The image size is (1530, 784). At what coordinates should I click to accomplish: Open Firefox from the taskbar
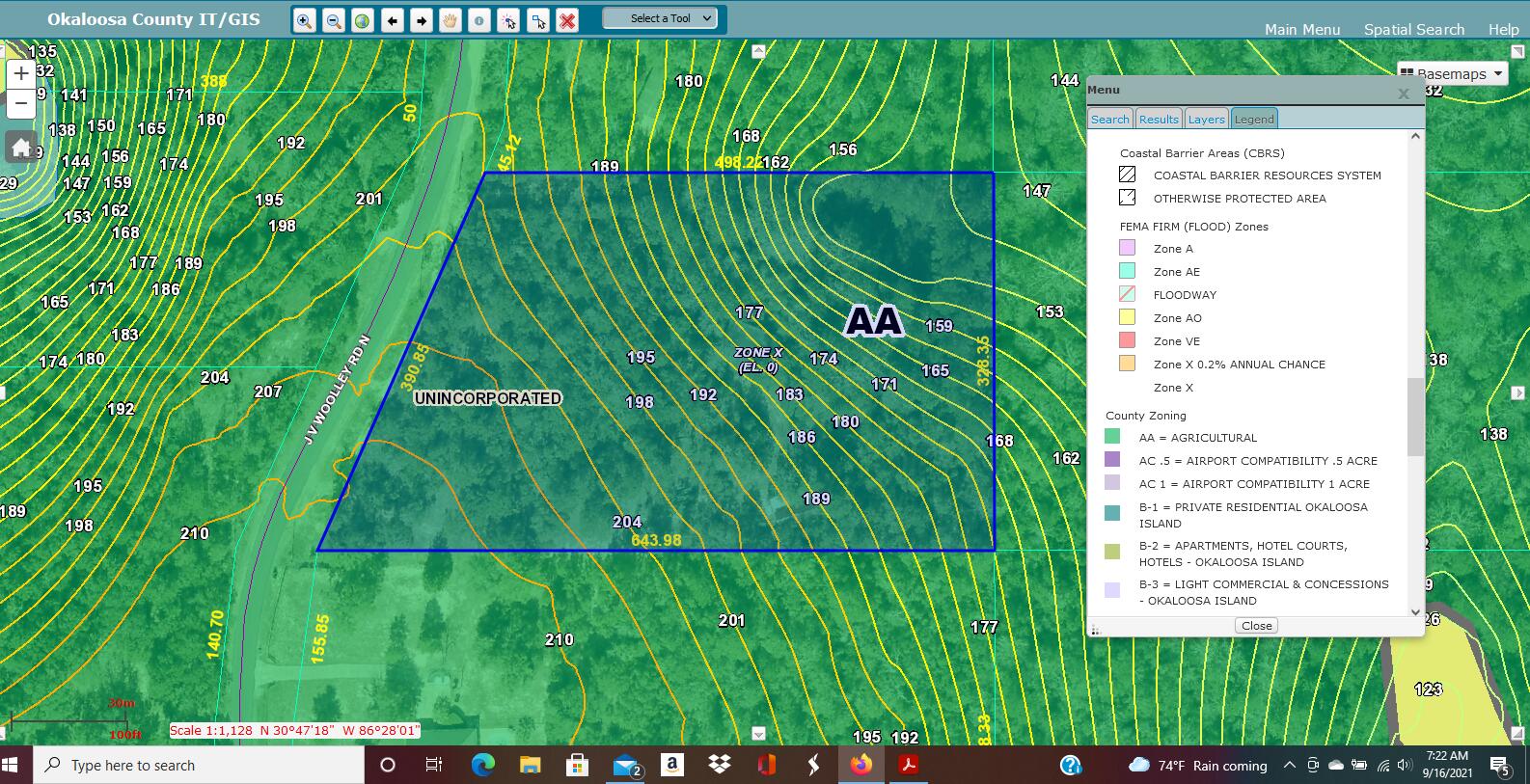(861, 765)
